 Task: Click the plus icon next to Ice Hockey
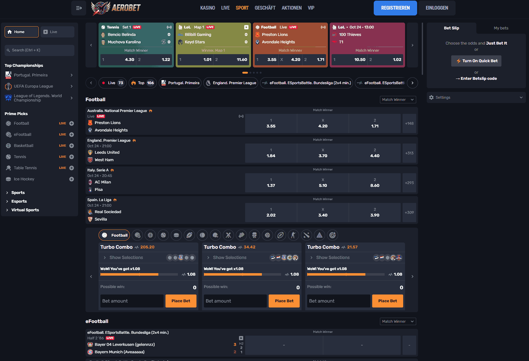point(72,179)
